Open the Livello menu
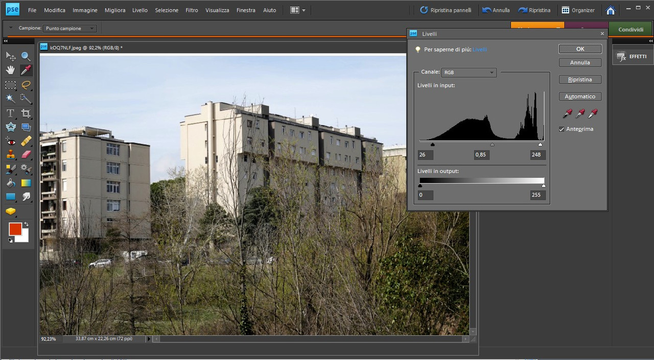Image resolution: width=654 pixels, height=360 pixels. (140, 10)
